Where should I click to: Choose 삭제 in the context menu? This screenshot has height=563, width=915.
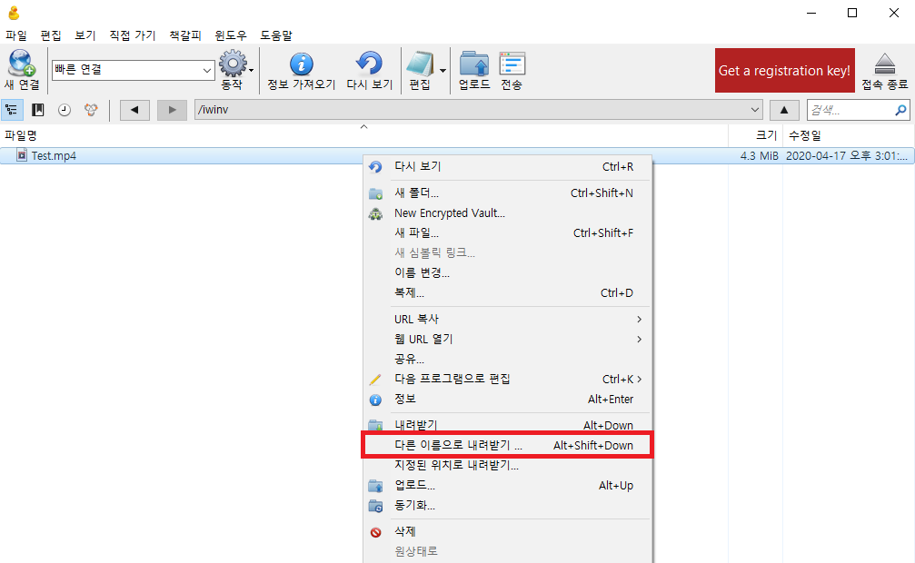click(x=507, y=531)
